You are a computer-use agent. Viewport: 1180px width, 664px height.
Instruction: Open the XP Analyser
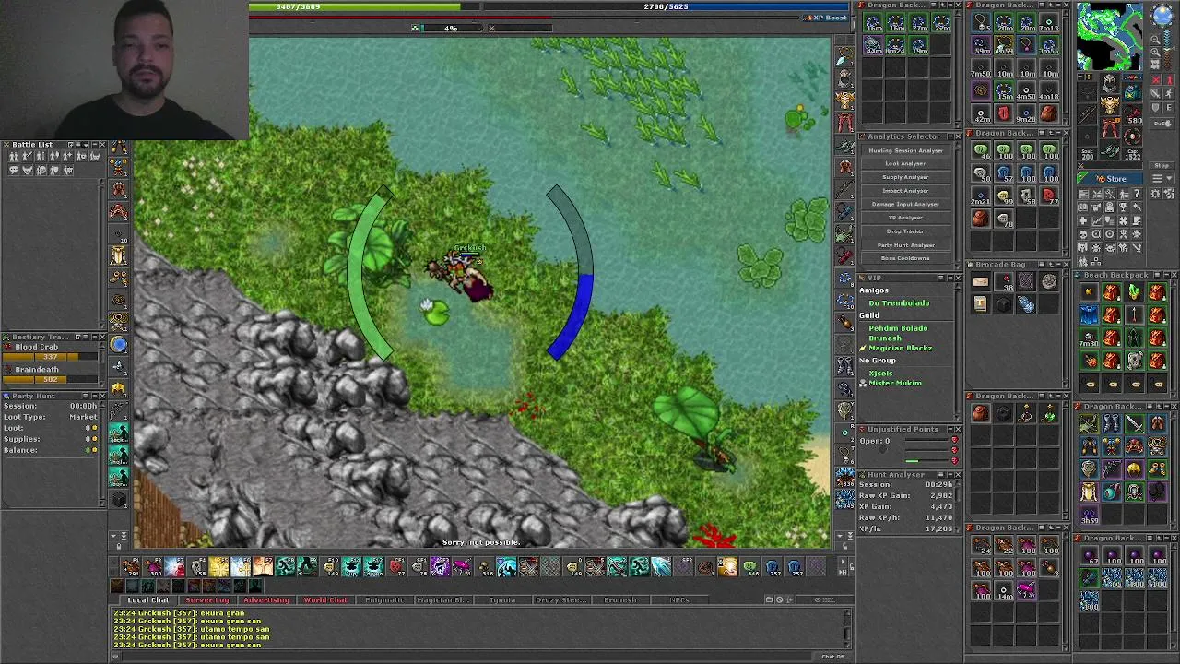(x=906, y=218)
